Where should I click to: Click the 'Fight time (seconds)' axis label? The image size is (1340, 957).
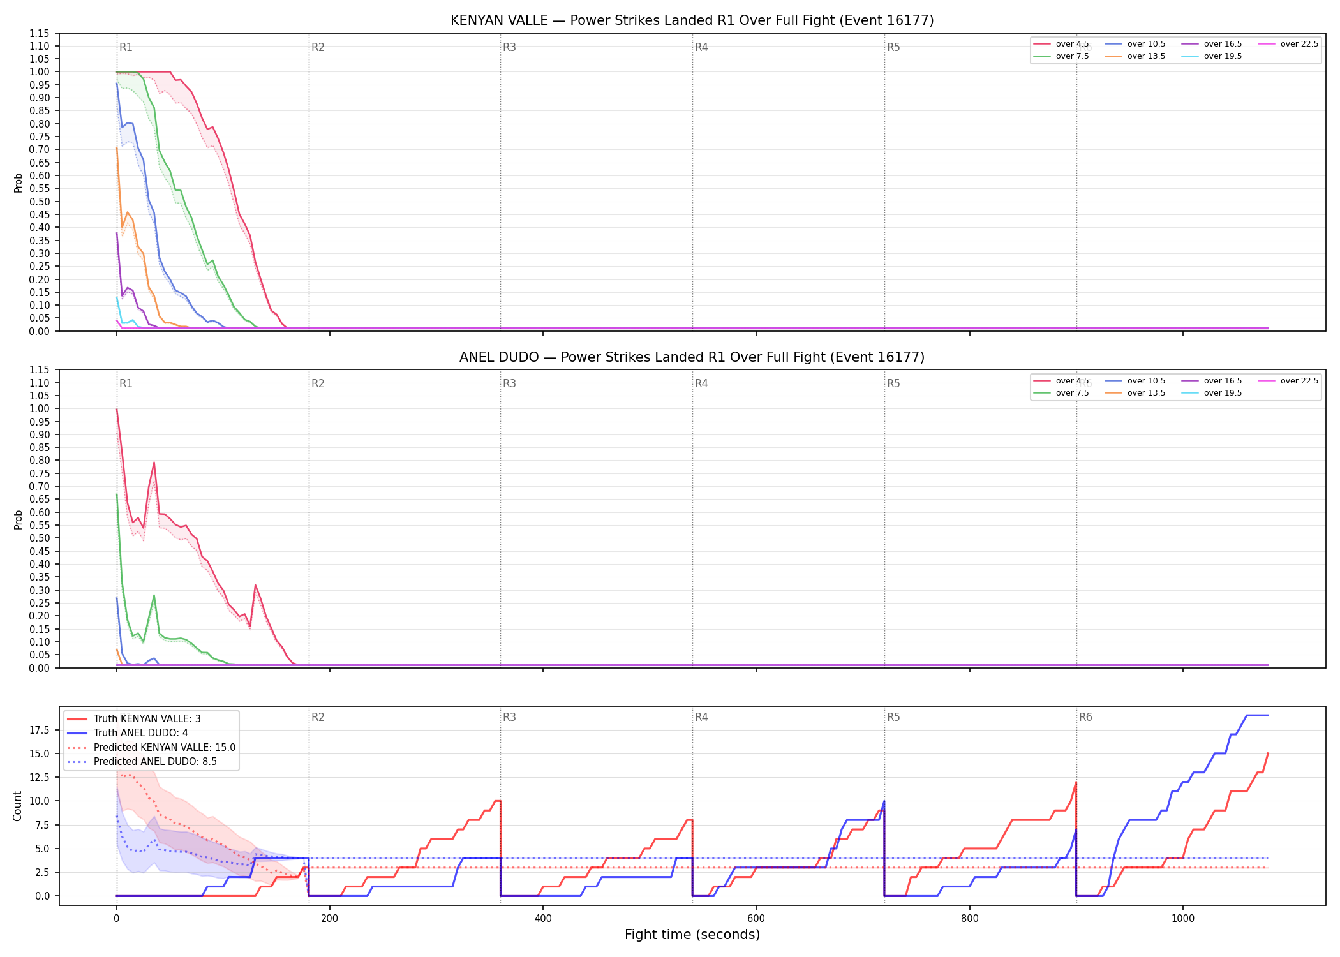coord(692,935)
